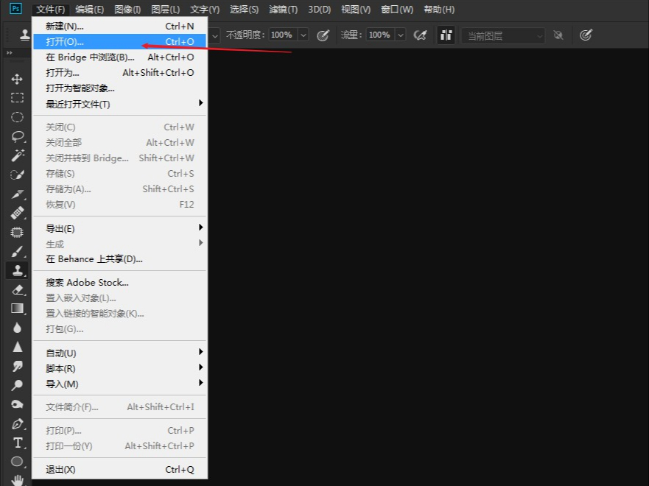The height and width of the screenshot is (486, 649).
Task: Select the Clone Stamp tool in toolbar
Action: (x=17, y=270)
